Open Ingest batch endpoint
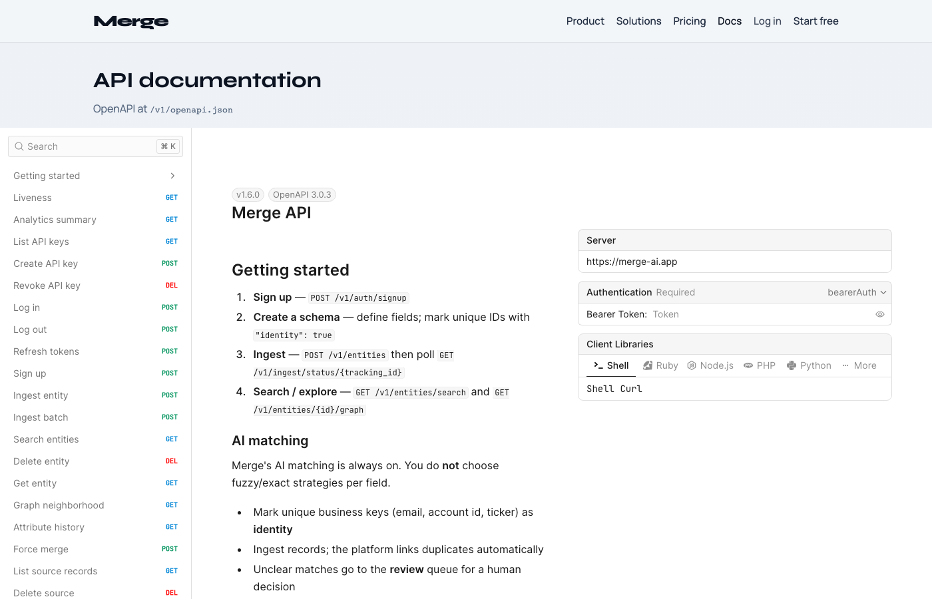This screenshot has height=599, width=932. click(x=95, y=417)
